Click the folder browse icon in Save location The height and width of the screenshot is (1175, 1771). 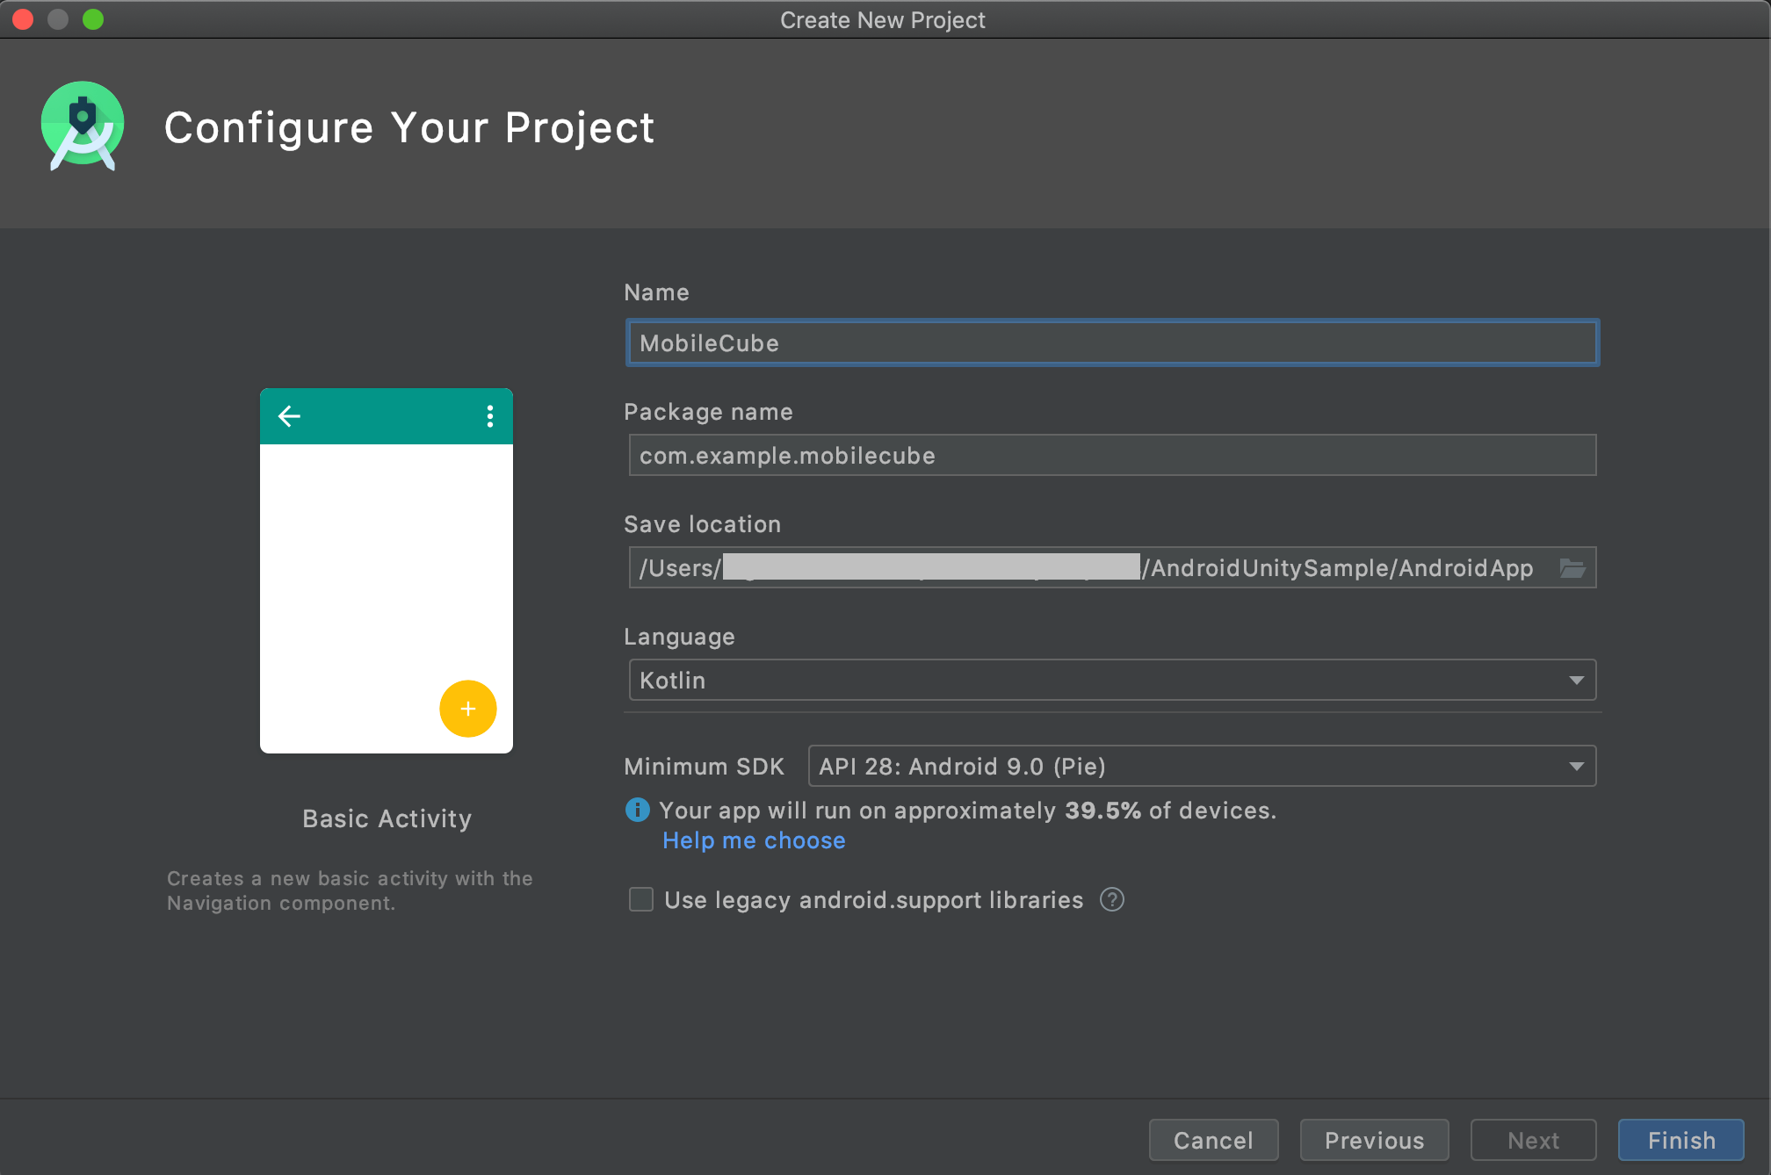pyautogui.click(x=1572, y=568)
